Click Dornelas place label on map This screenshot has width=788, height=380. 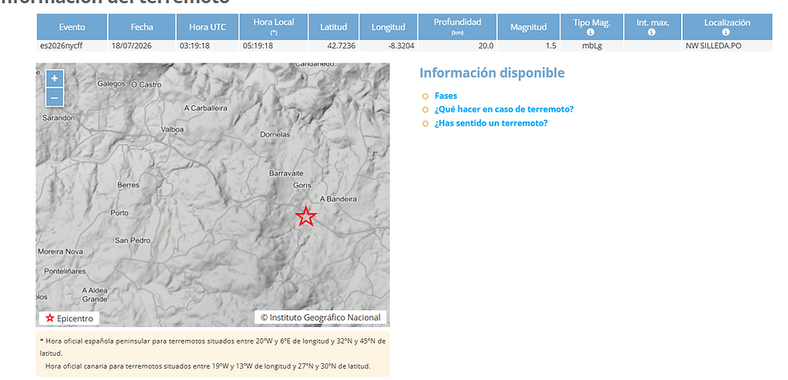275,134
